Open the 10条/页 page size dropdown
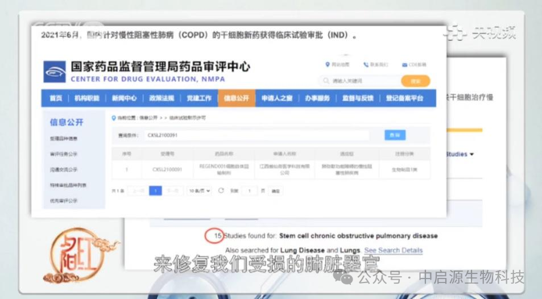This screenshot has height=299, width=542. click(x=199, y=191)
